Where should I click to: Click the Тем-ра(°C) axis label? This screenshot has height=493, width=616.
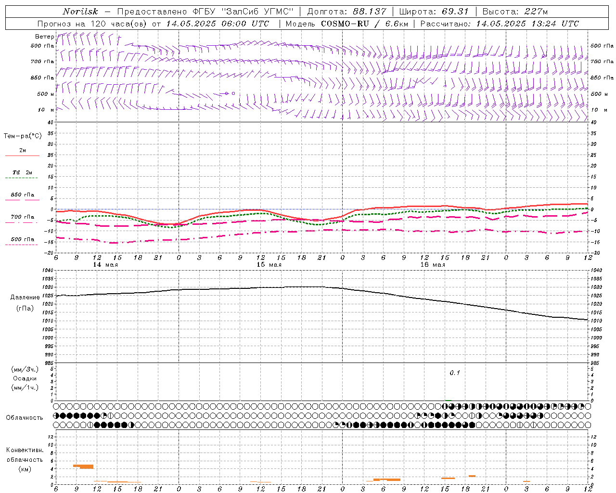tap(23, 136)
